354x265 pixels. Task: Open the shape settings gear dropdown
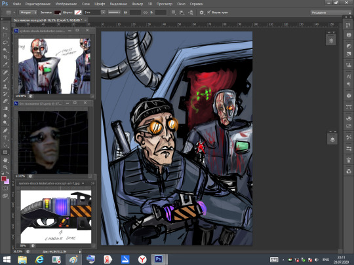click(x=202, y=12)
